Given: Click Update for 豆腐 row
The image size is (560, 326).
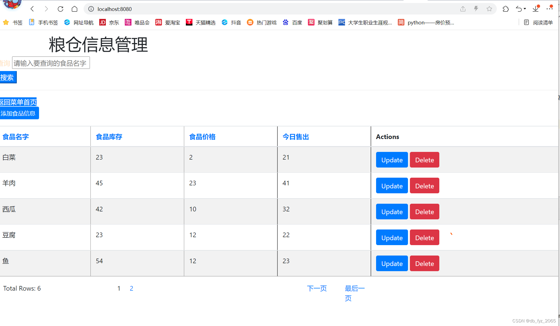Looking at the screenshot, I should 392,237.
